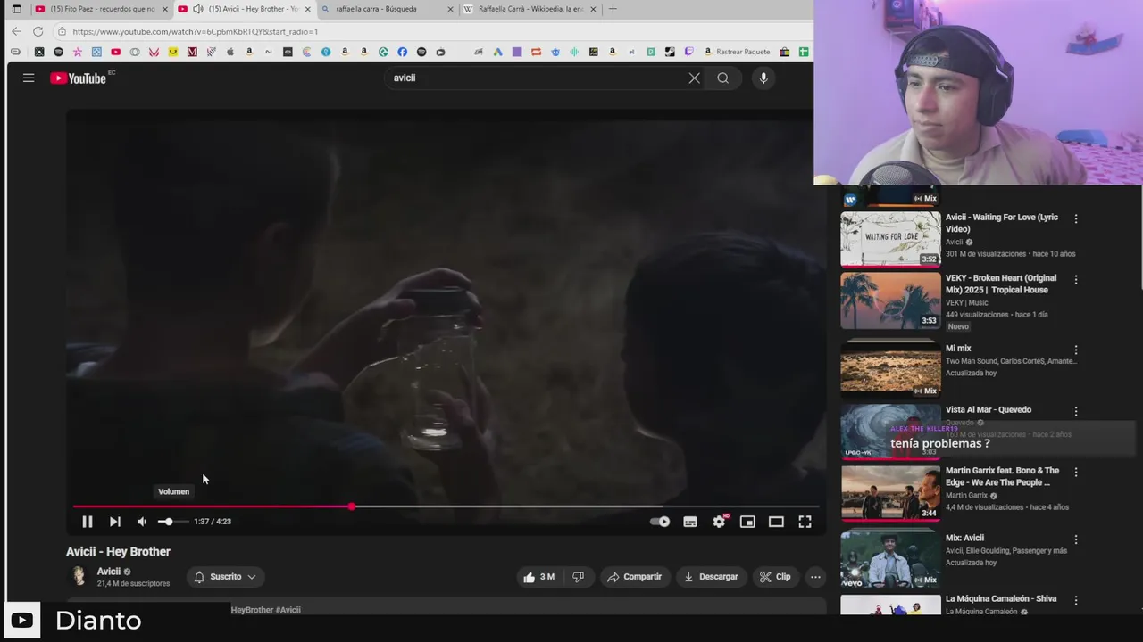This screenshot has height=642, width=1143.
Task: Open the Rastrear Paquete bookmark
Action: coord(737,52)
